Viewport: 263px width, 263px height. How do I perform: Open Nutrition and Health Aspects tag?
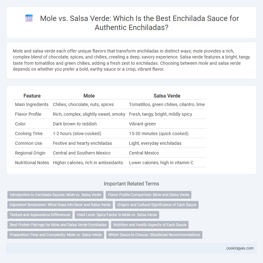tap(150, 225)
